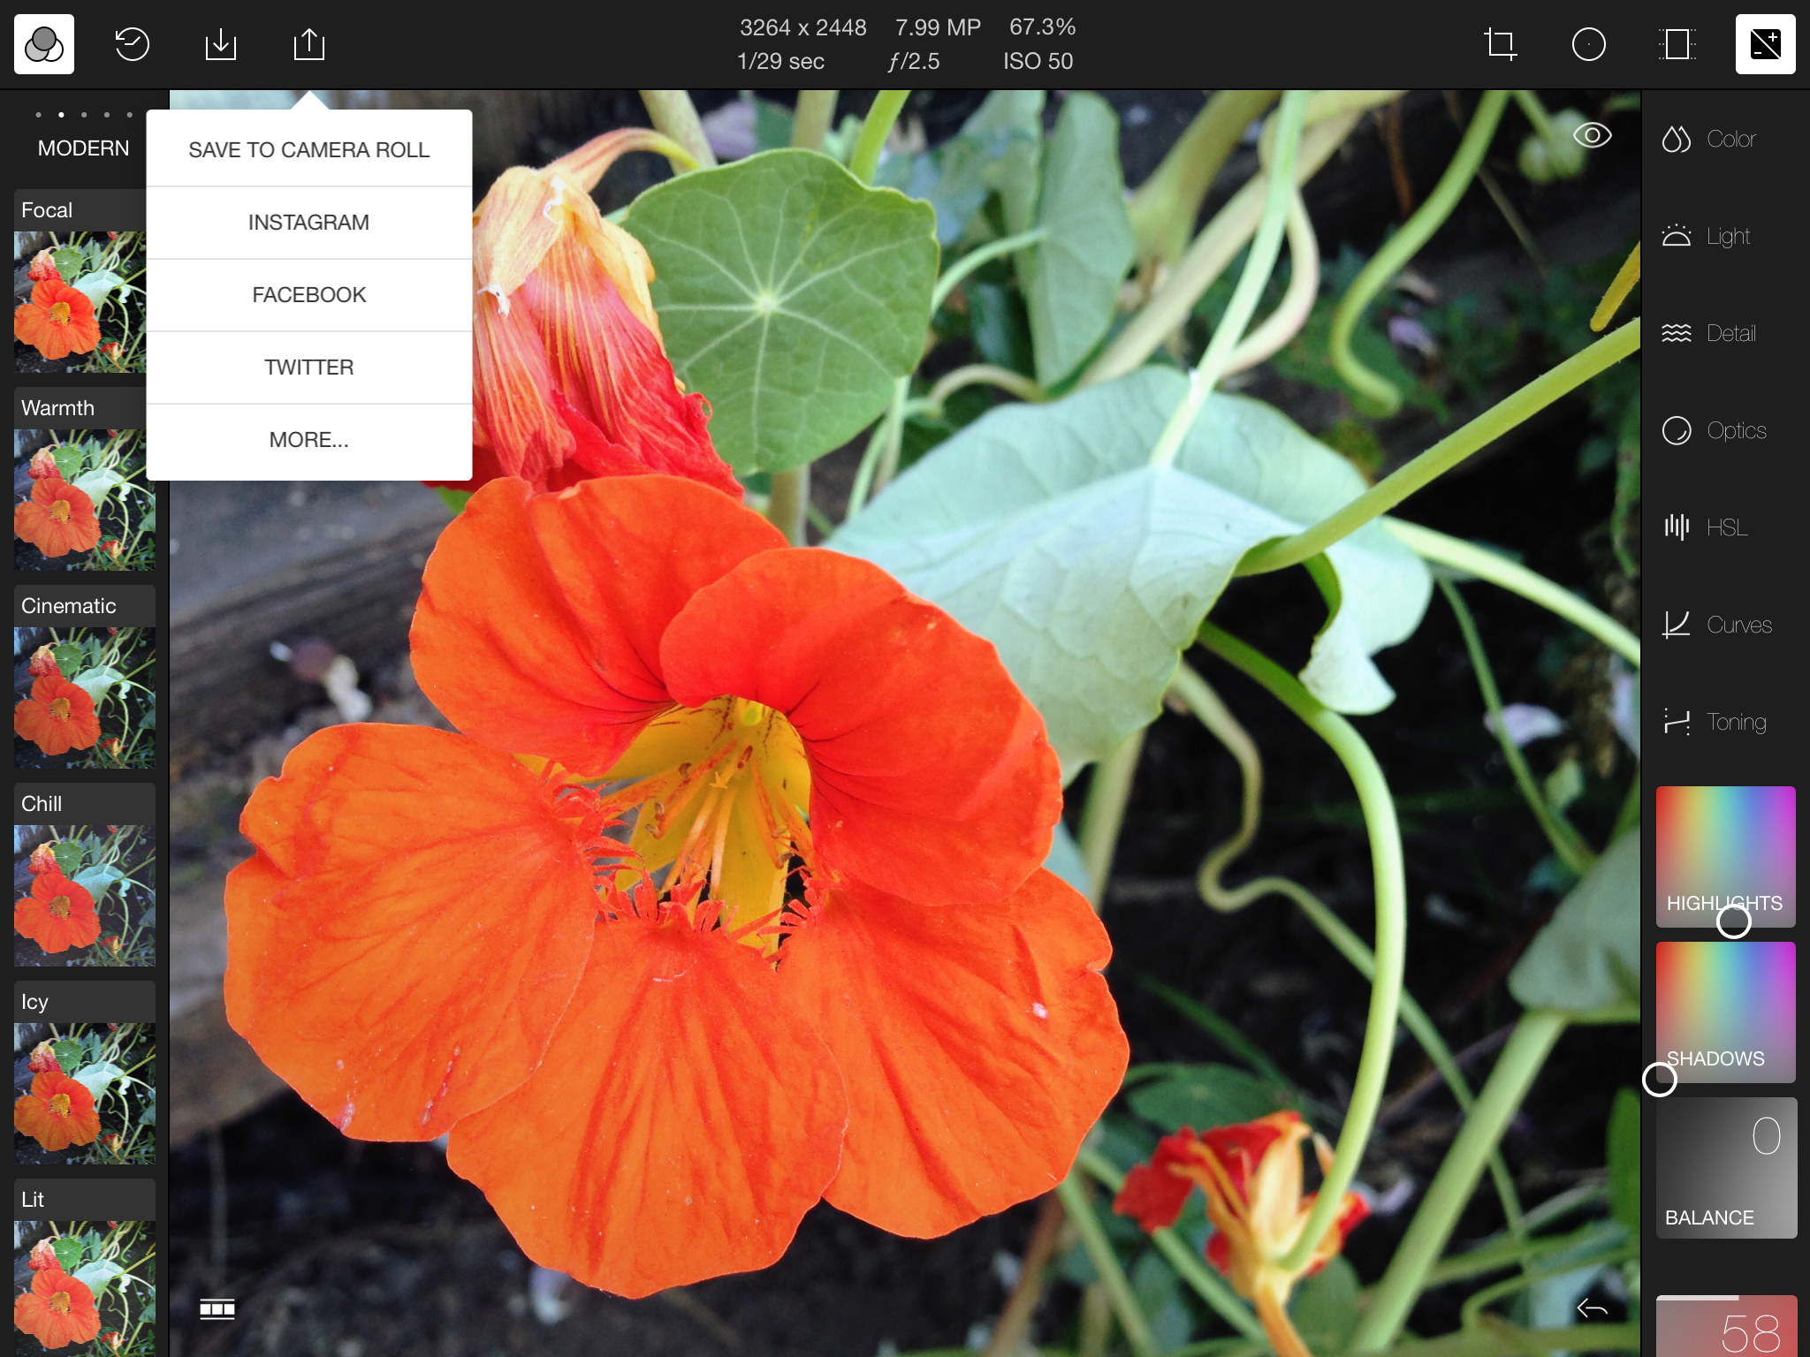This screenshot has width=1810, height=1357.
Task: Click the Toning icon
Action: [1677, 722]
